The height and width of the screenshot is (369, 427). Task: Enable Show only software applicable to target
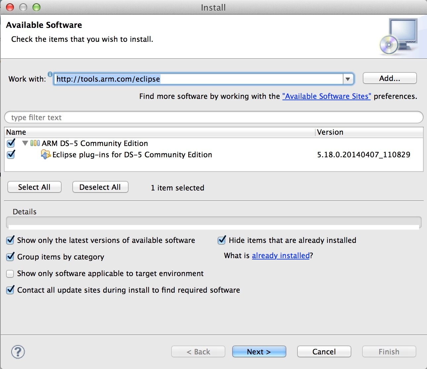click(10, 273)
